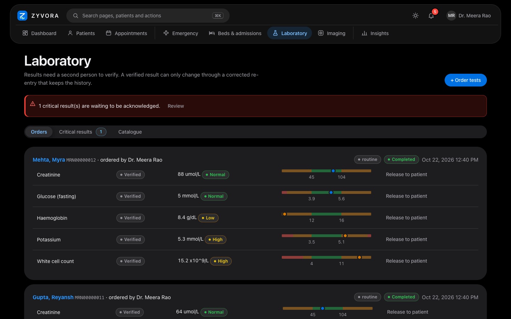Image resolution: width=511 pixels, height=319 pixels.
Task: Click the critical results count badge 1
Action: tap(101, 132)
